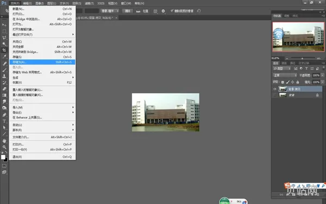
Task: Open the blend mode 正常 dropdown
Action: point(285,76)
